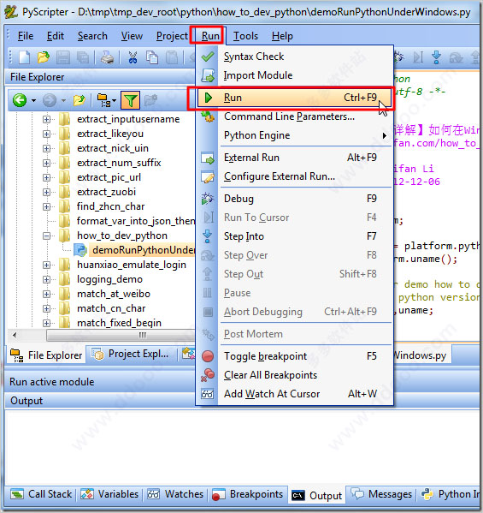Click the Run To Cursor toolbar icon at top right
The image size is (483, 513).
(418, 57)
